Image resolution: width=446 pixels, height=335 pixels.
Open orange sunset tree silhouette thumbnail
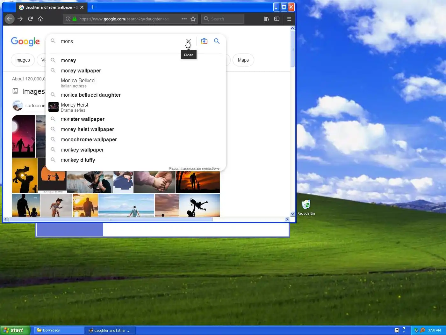coord(198,182)
